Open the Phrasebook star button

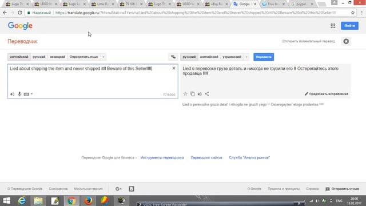346,41
